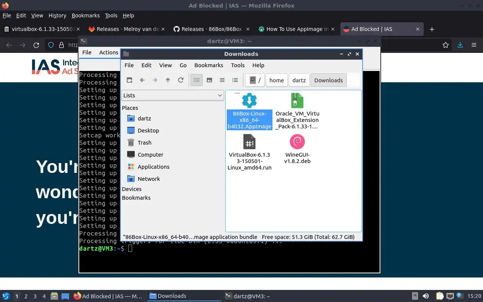Select WineGUI-v1.8.2.deb file
Screen dimensions: 483x302
(297, 149)
